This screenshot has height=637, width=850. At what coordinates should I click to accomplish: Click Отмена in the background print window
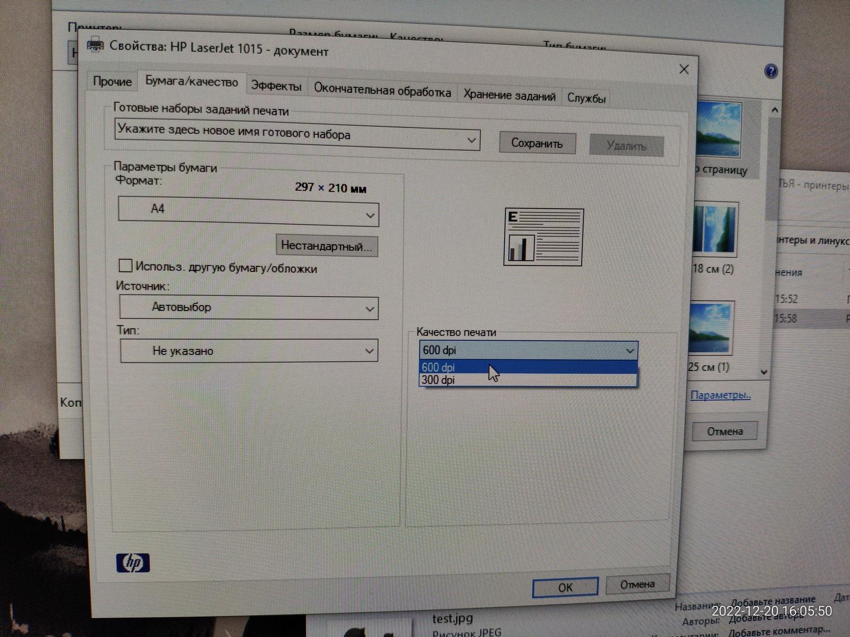725,431
